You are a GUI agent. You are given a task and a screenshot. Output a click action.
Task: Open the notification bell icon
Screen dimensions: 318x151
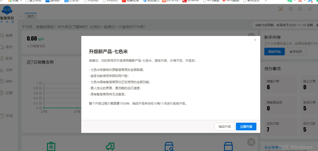pyautogui.click(x=310, y=9)
